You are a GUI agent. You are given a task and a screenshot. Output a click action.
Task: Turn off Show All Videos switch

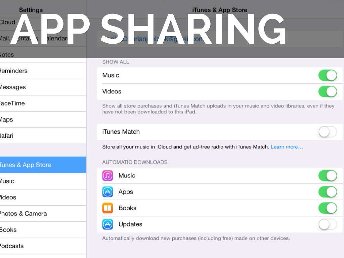(328, 91)
